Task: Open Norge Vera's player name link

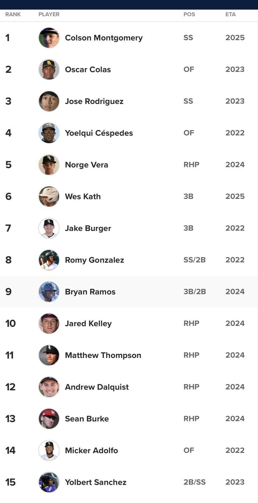Action: [x=86, y=165]
